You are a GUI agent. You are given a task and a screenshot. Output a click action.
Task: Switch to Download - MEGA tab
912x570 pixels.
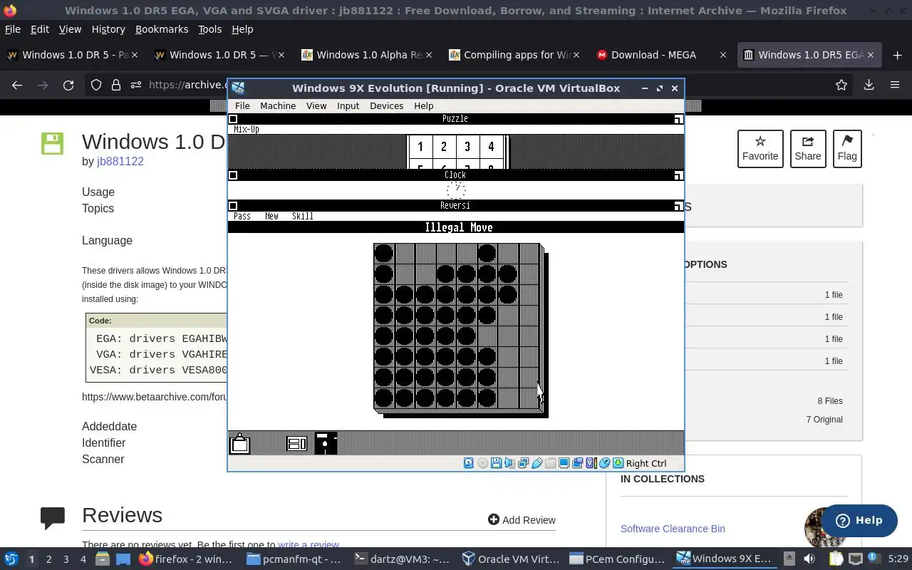pyautogui.click(x=662, y=55)
